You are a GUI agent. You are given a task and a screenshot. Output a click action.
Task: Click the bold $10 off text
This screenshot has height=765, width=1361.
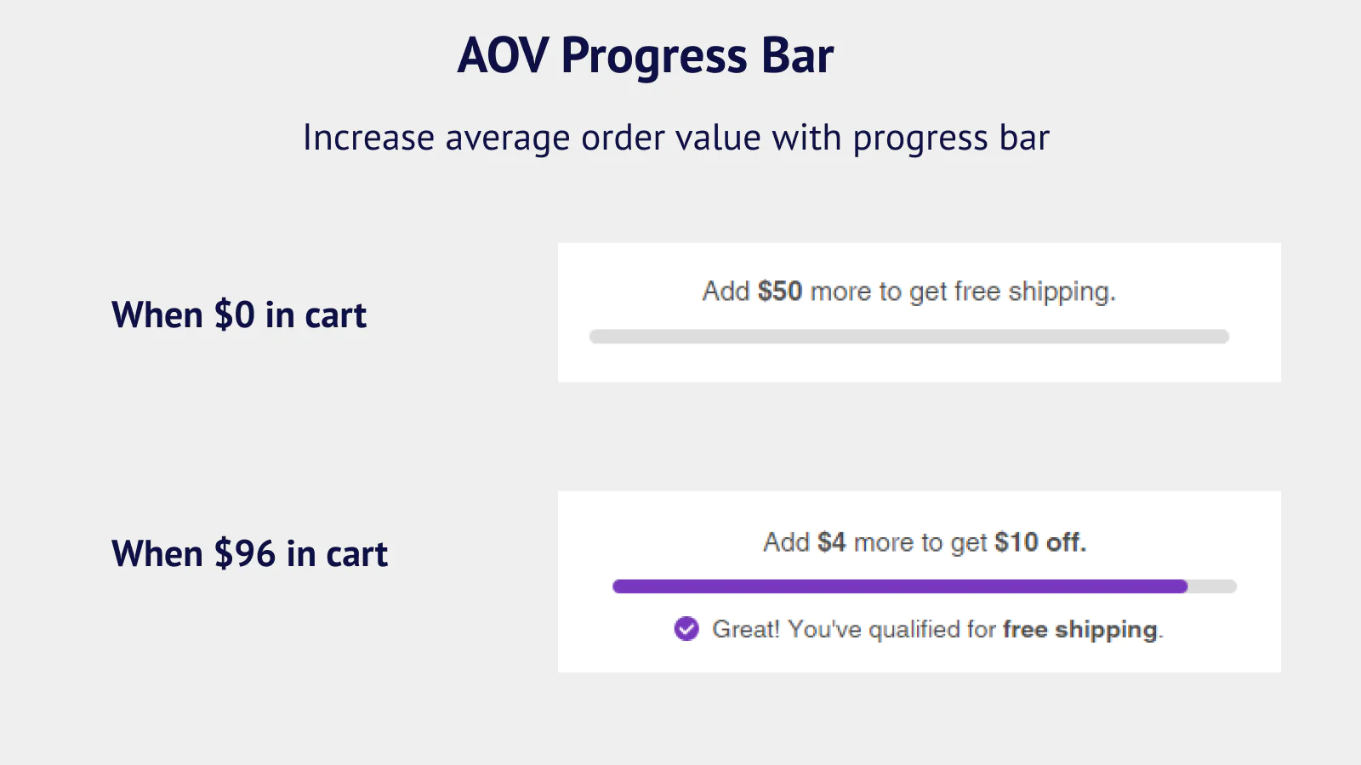coord(1041,542)
